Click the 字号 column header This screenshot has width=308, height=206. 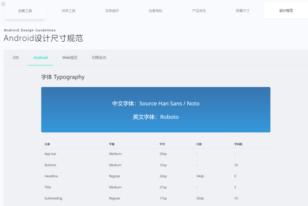(162, 144)
